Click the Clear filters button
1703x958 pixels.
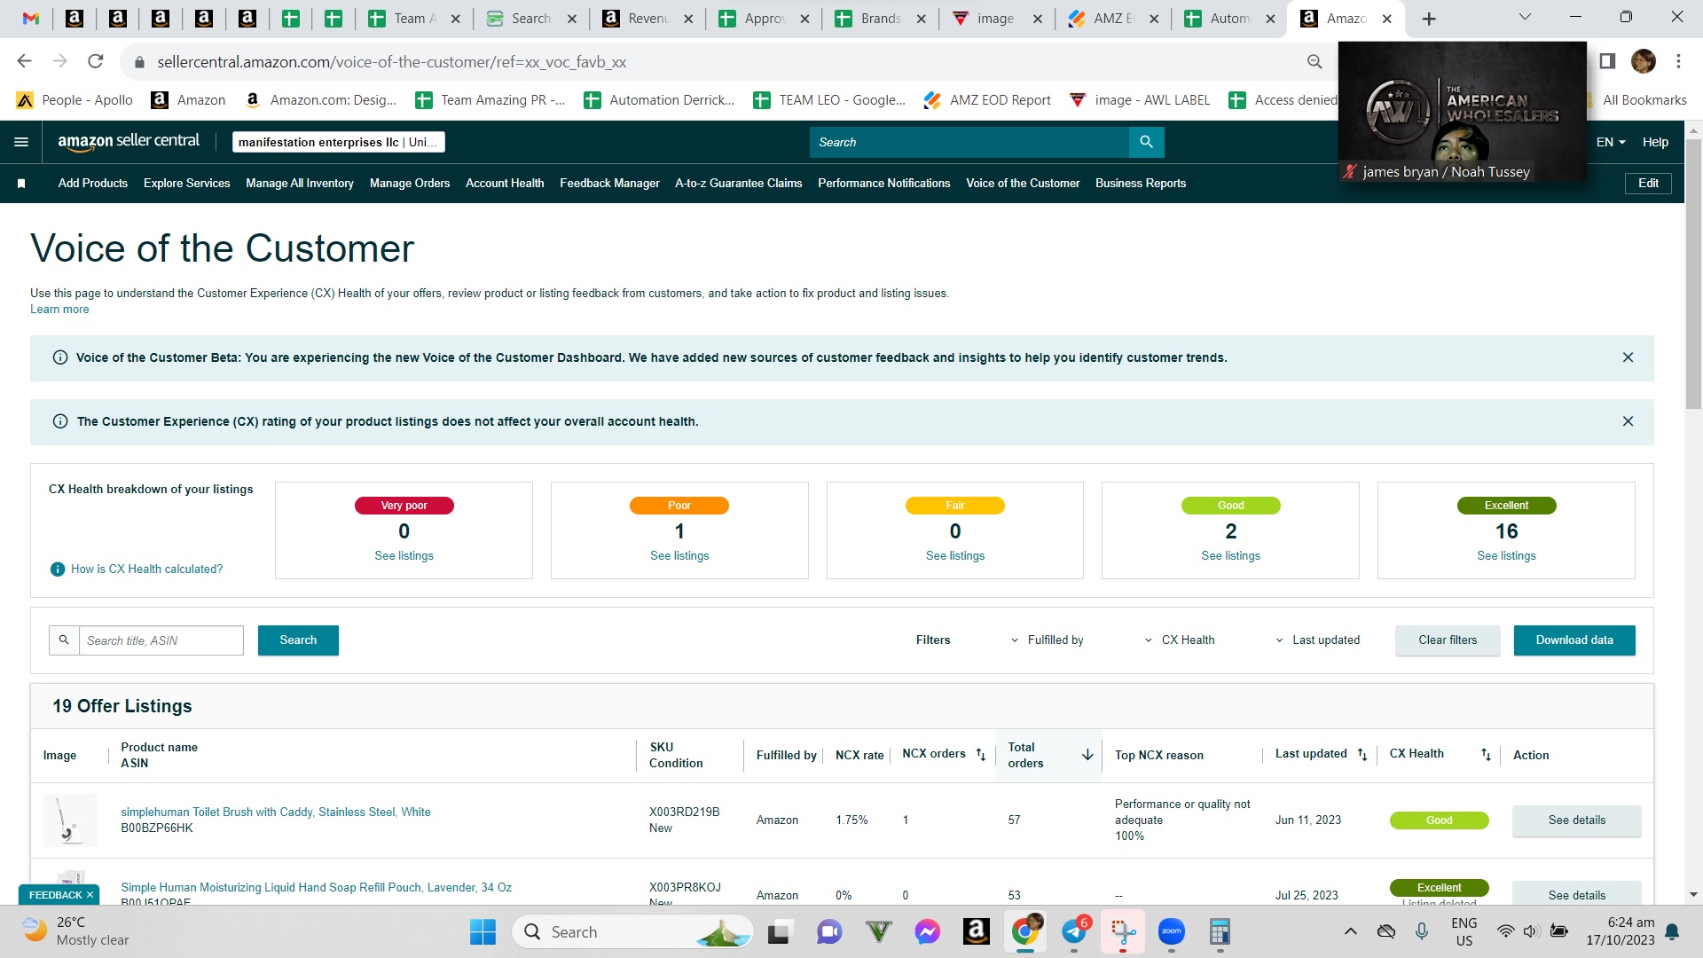click(x=1448, y=640)
